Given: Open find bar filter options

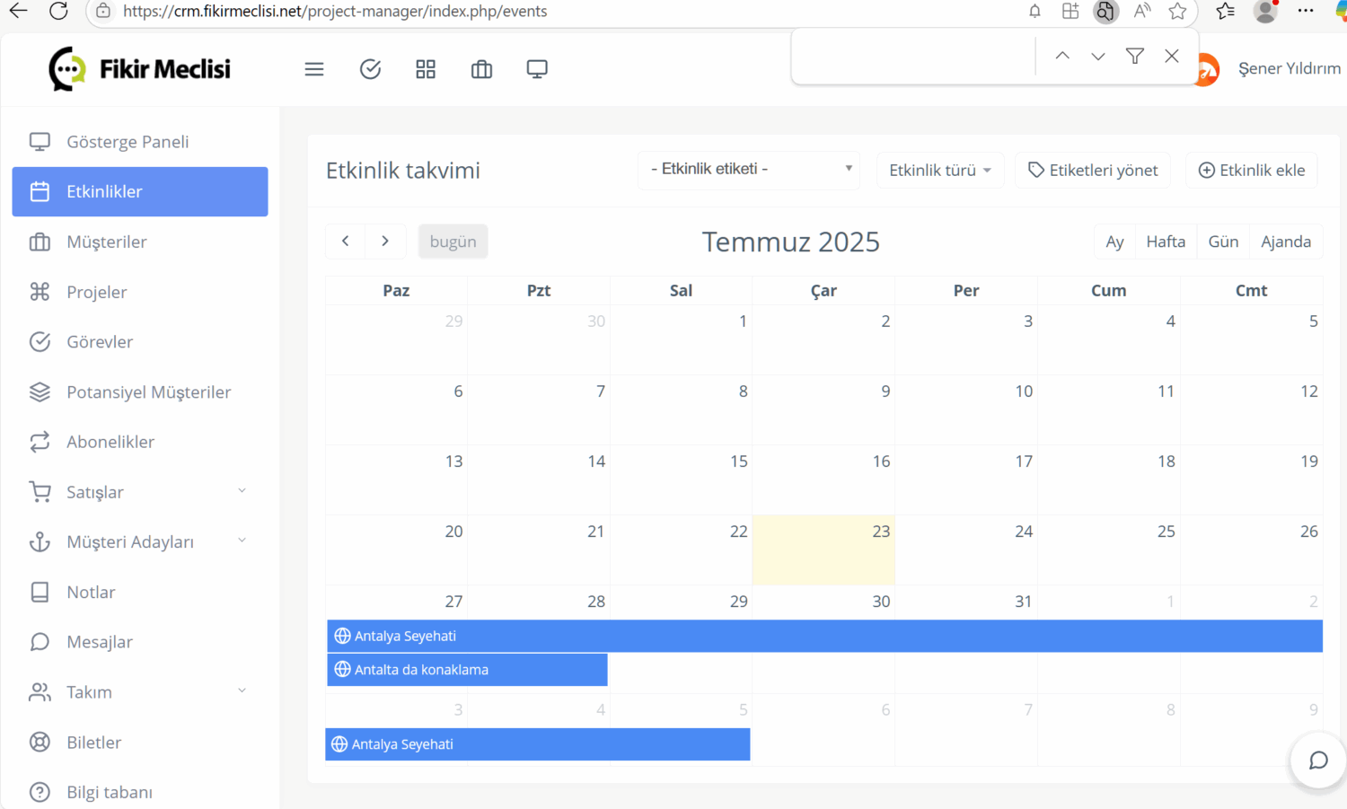Looking at the screenshot, I should tap(1135, 56).
